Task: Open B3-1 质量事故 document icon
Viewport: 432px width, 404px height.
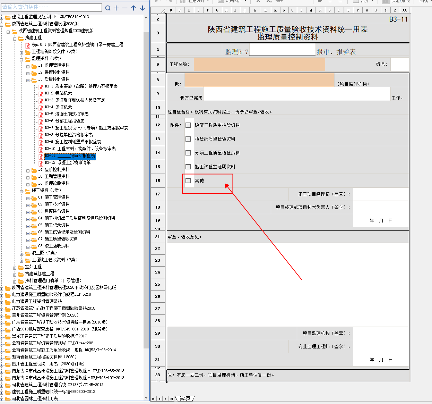Action: (x=41, y=86)
